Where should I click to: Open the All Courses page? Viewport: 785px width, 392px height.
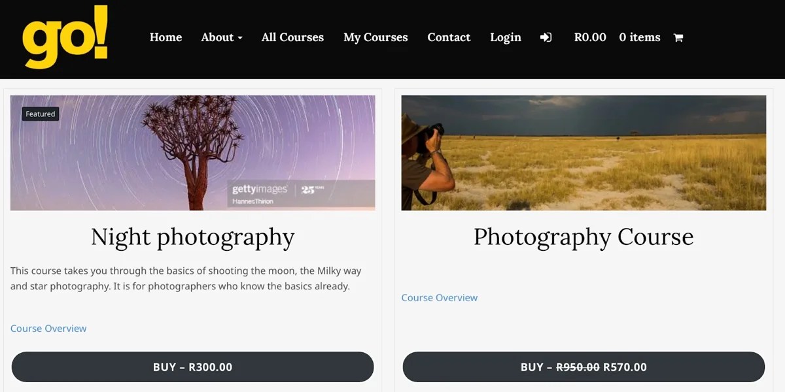[292, 37]
